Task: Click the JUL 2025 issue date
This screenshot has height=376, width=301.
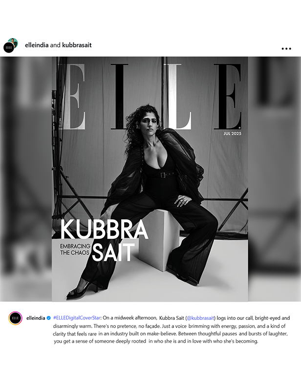Action: [233, 134]
